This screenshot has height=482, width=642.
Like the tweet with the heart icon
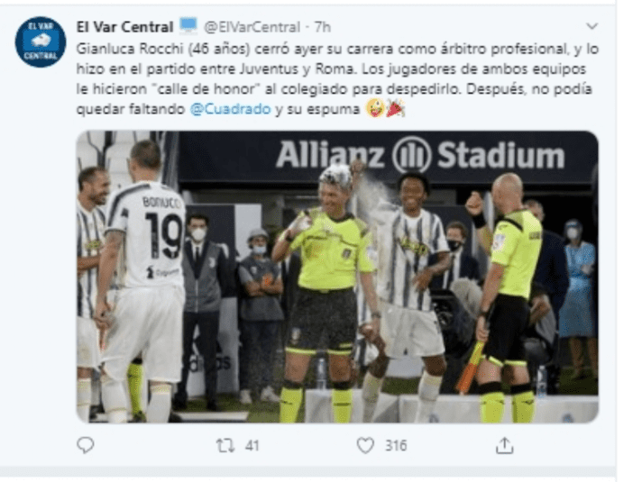coord(365,445)
